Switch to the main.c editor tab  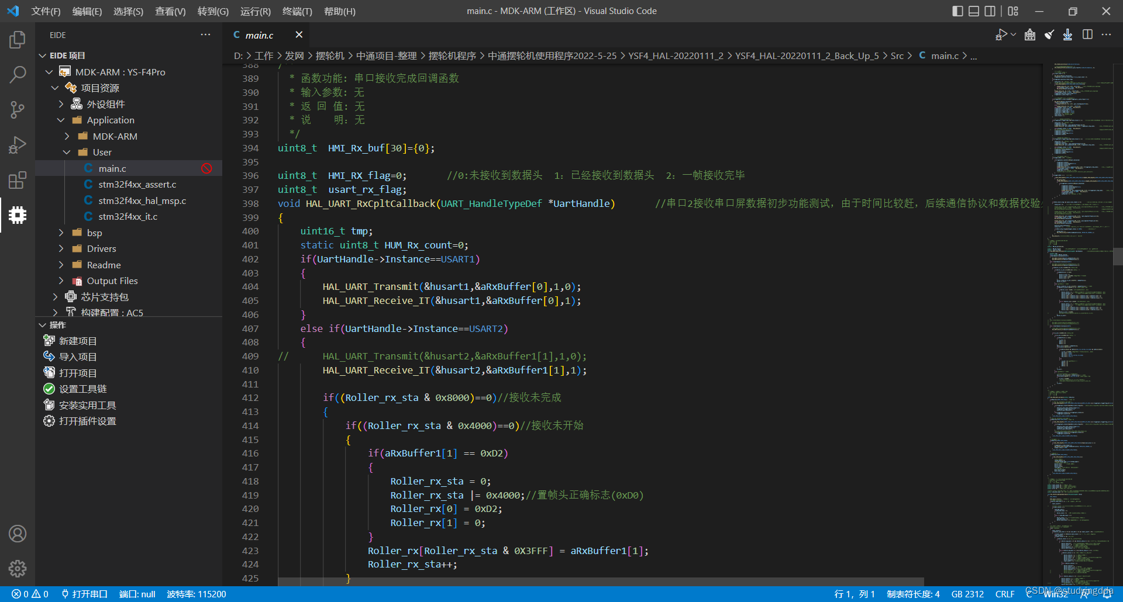point(259,35)
